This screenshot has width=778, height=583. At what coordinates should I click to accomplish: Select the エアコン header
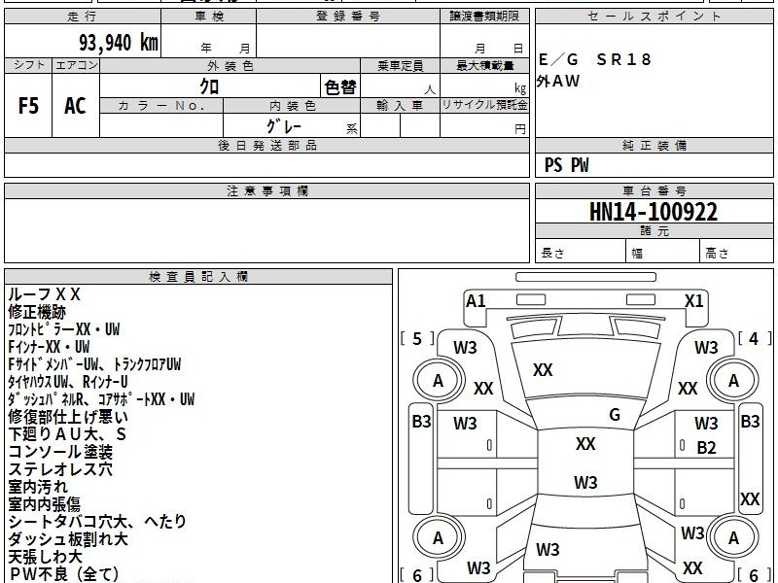click(x=76, y=65)
